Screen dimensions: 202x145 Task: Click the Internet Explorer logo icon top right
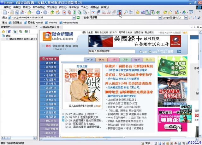[x=199, y=7]
